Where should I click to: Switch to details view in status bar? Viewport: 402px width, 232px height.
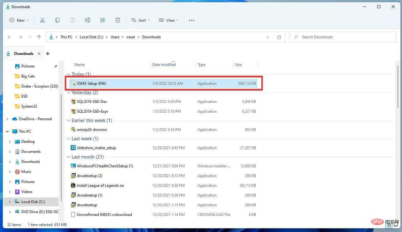388,225
